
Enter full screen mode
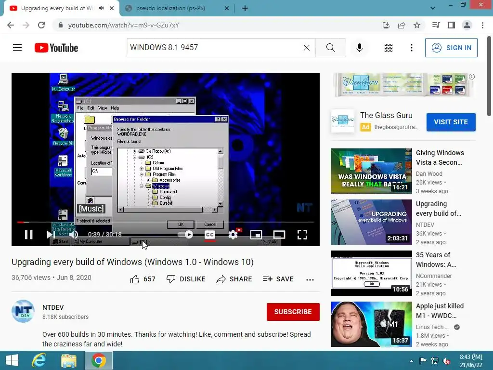point(302,235)
